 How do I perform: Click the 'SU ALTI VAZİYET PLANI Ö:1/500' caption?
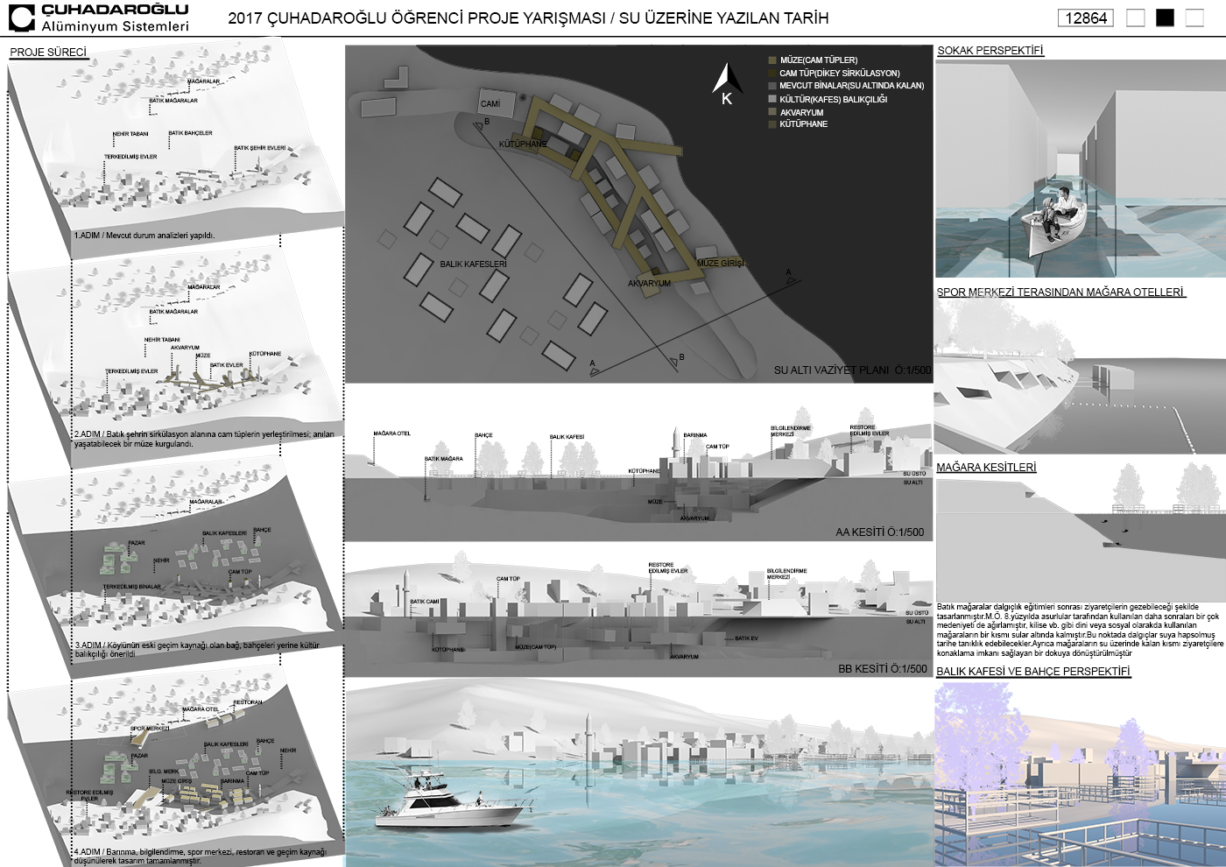(852, 370)
